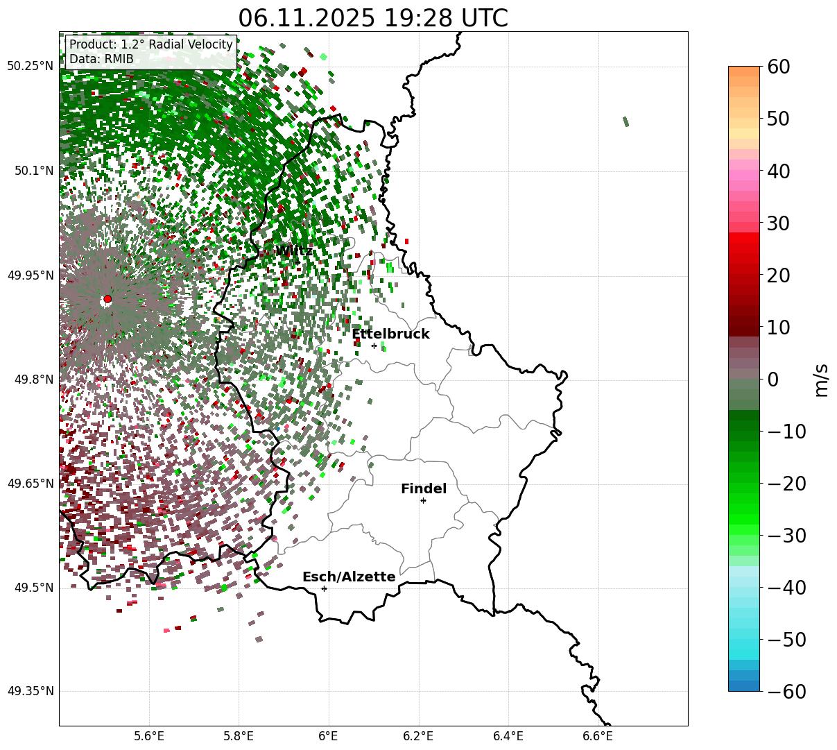837x750 pixels.
Task: Click the 5.6°E longitude label
Action: [x=149, y=736]
